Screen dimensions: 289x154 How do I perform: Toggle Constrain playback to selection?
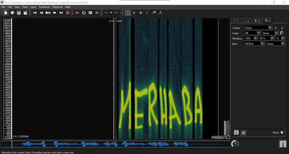click(x=77, y=13)
